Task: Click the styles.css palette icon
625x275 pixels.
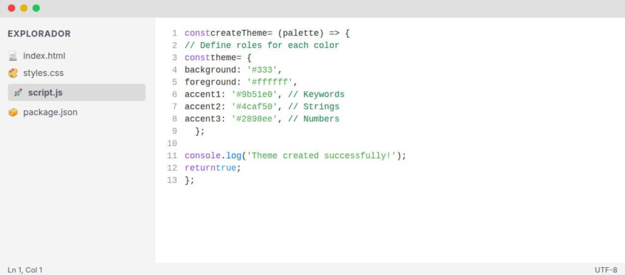Action: tap(13, 73)
